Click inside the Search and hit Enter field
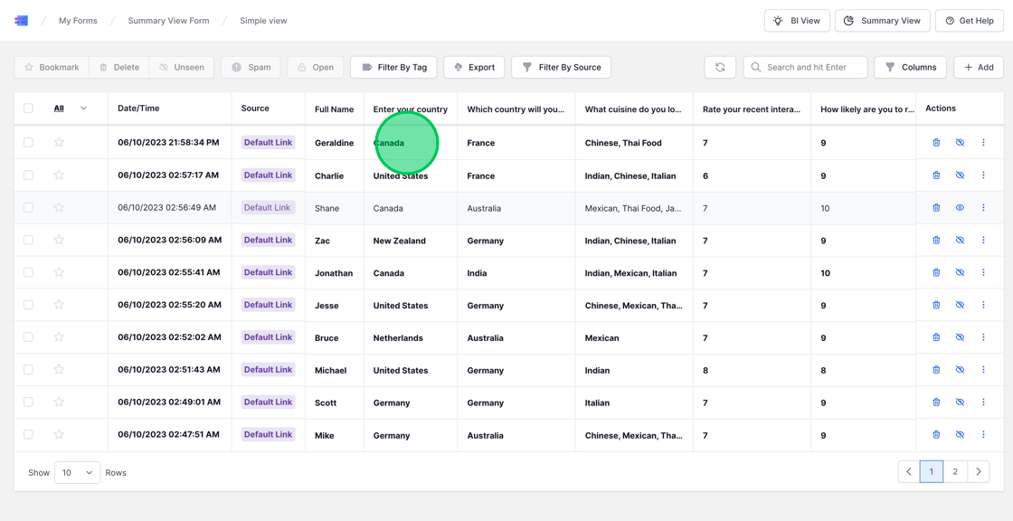Image resolution: width=1013 pixels, height=521 pixels. pyautogui.click(x=805, y=67)
